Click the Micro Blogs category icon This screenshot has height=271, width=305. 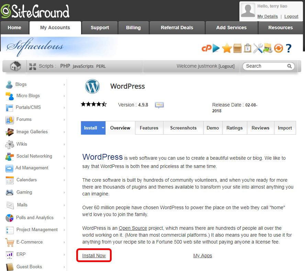(10, 96)
